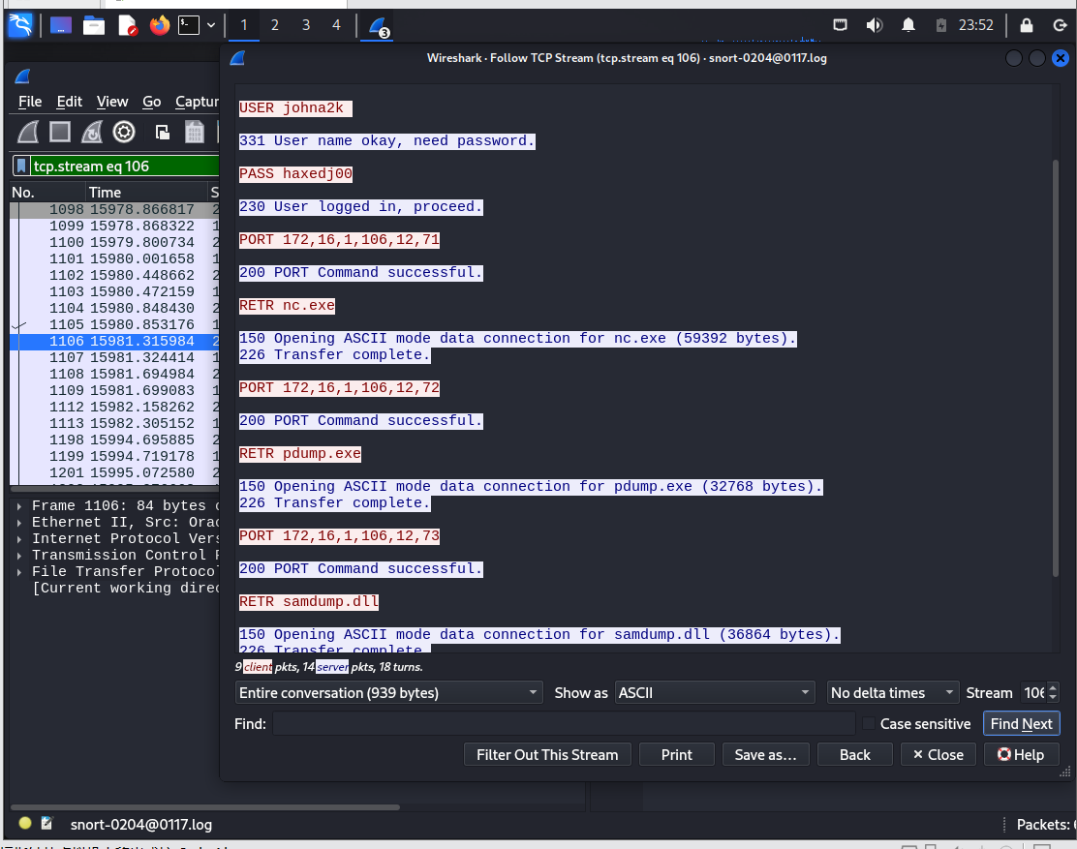Viewport: 1077px width, 849px height.
Task: Open the display settings tray icon
Action: [x=840, y=25]
